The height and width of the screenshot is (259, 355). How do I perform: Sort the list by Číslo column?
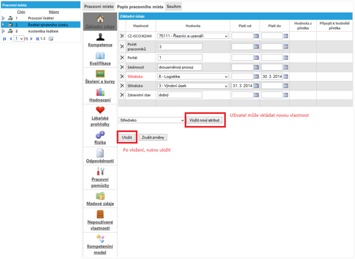(x=21, y=12)
